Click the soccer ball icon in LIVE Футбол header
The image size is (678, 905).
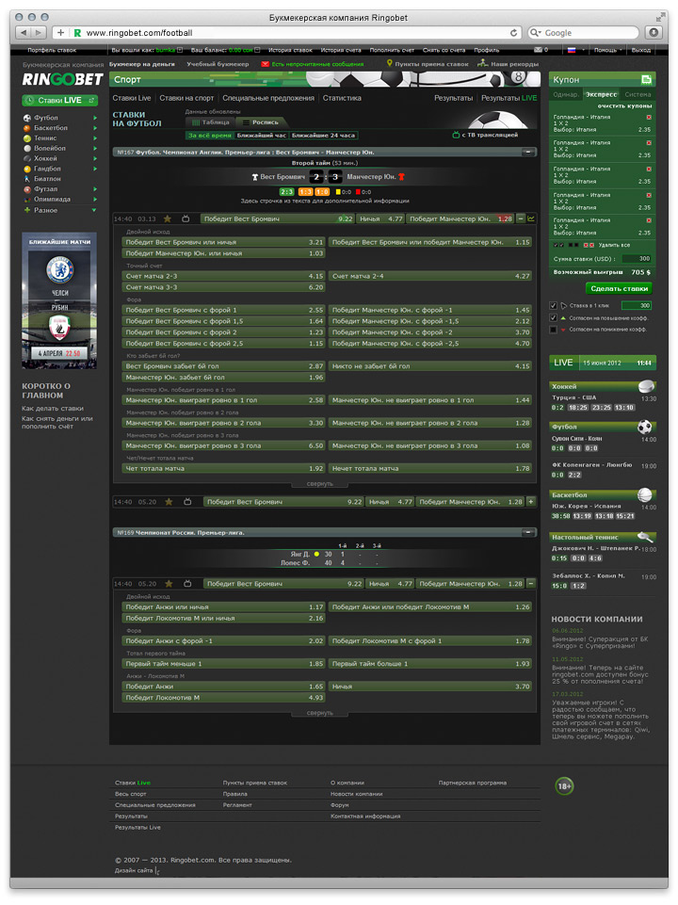pos(644,428)
